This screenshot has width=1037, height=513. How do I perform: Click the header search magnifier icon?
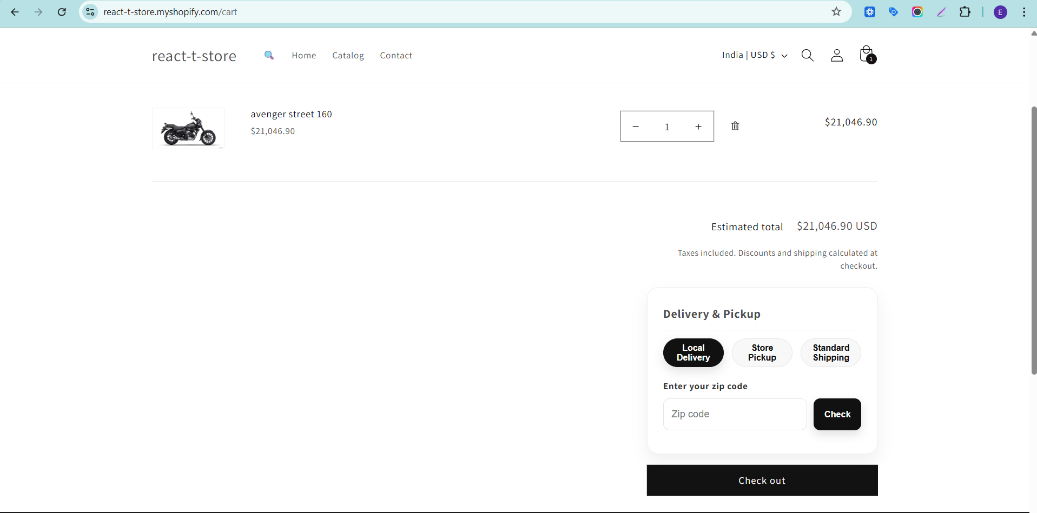(x=807, y=55)
